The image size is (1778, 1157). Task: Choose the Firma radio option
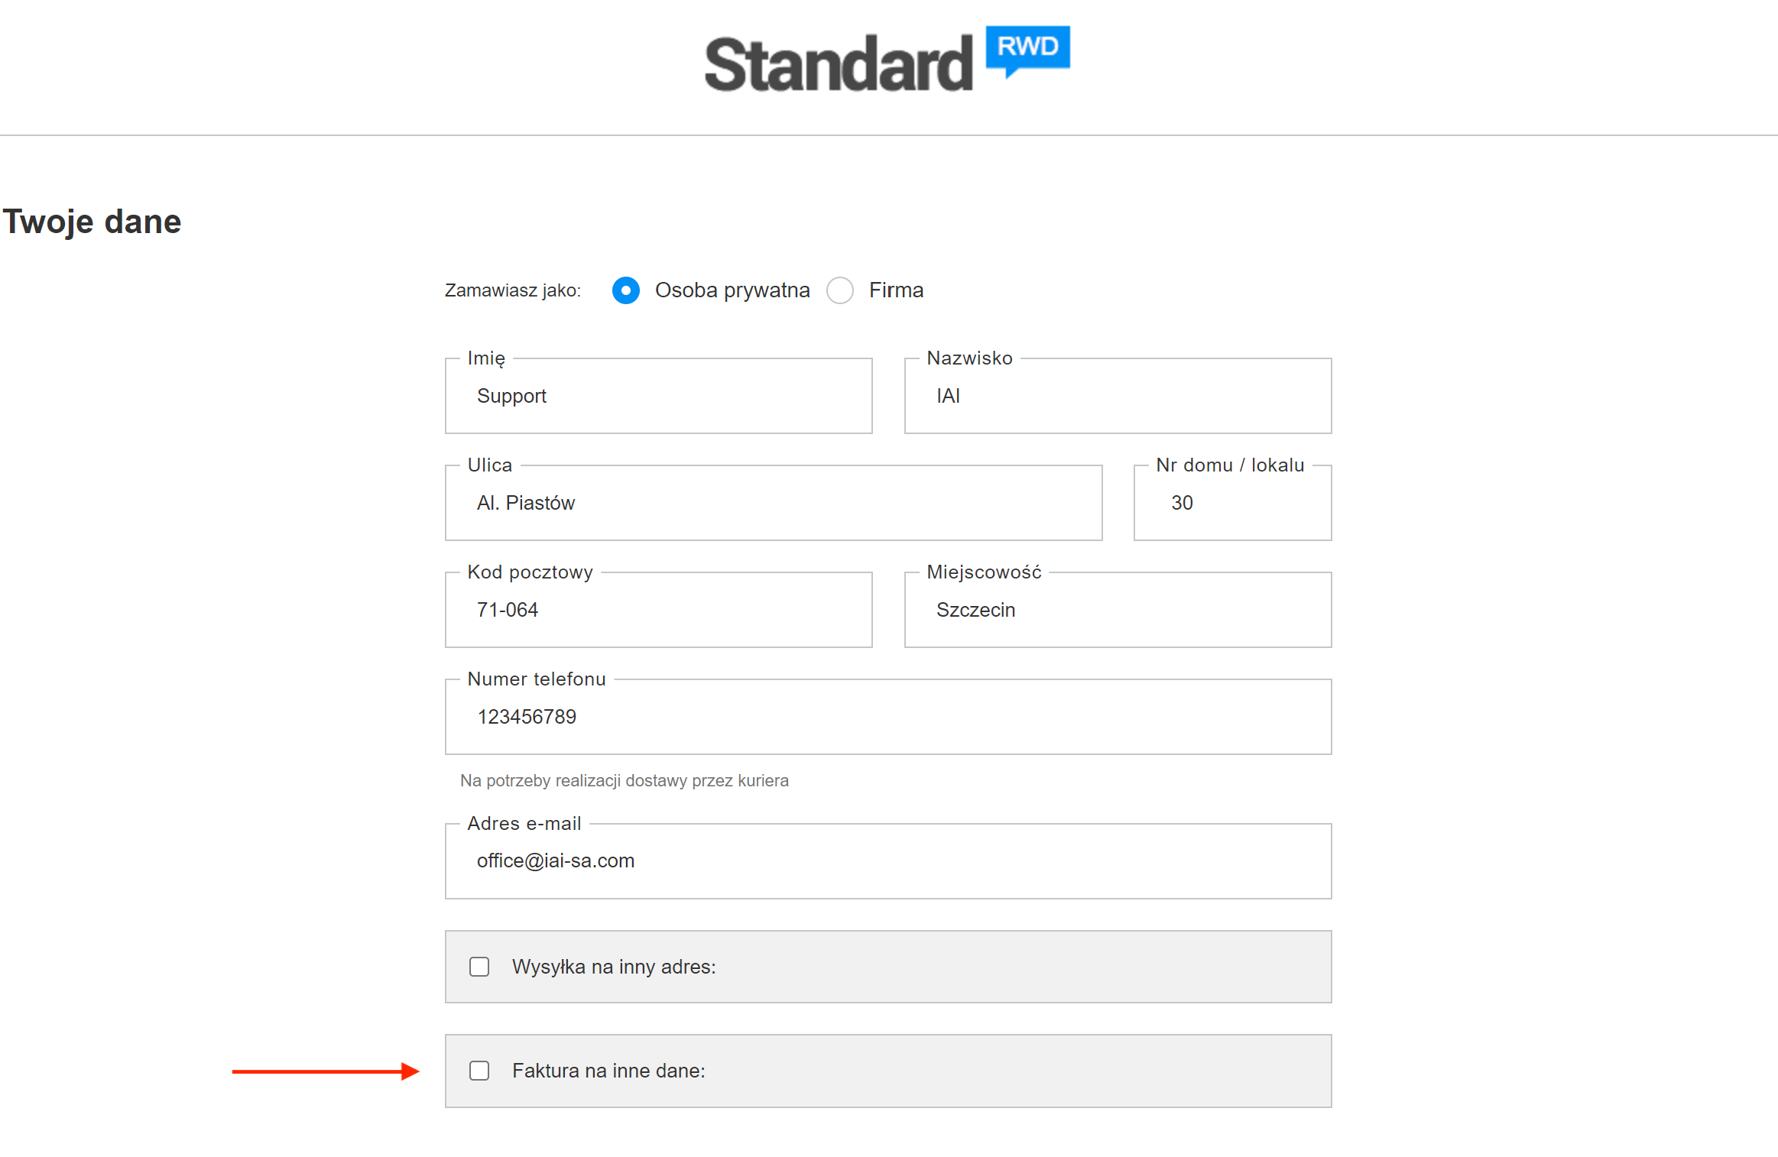[x=840, y=290]
